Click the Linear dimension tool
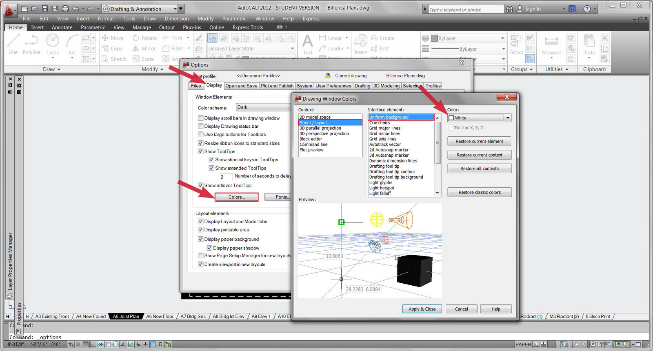Viewport: 653px width, 351px height. coord(331,38)
